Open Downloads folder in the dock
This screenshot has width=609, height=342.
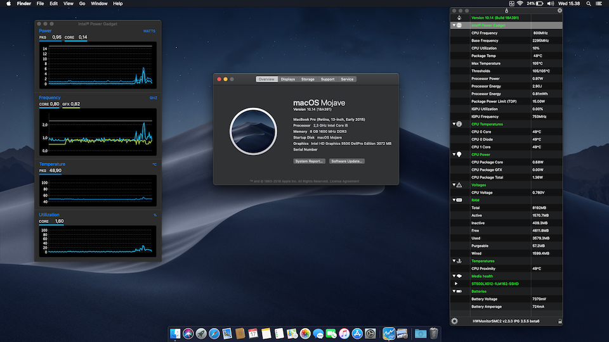click(420, 334)
